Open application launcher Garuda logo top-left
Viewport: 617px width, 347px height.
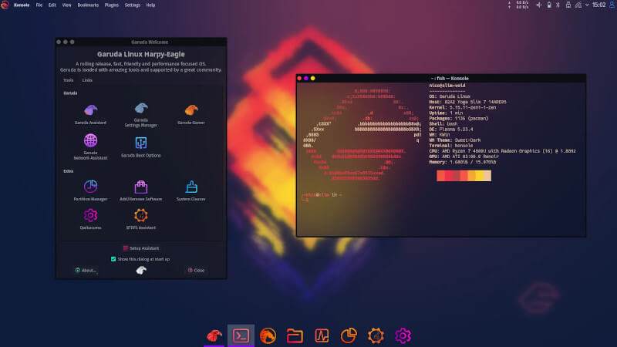[5, 5]
